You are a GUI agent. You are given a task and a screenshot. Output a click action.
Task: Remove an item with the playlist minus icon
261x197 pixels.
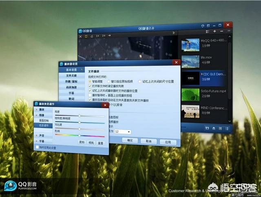(x=221, y=31)
